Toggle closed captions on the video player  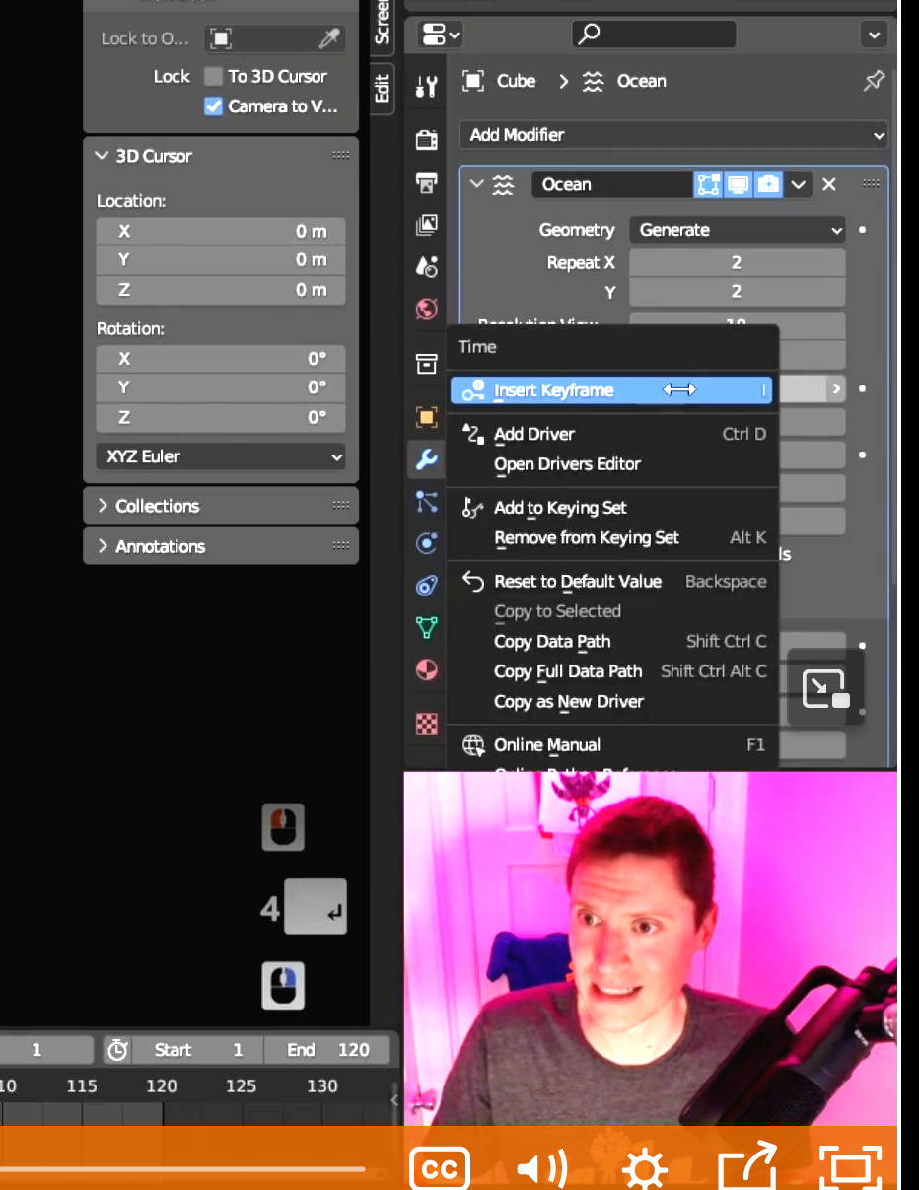pos(439,1169)
